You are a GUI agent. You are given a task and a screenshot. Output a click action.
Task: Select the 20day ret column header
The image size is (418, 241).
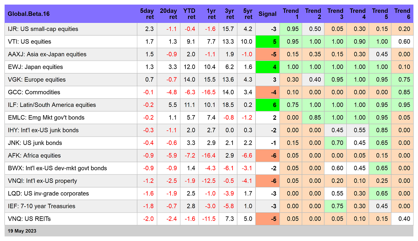point(169,14)
